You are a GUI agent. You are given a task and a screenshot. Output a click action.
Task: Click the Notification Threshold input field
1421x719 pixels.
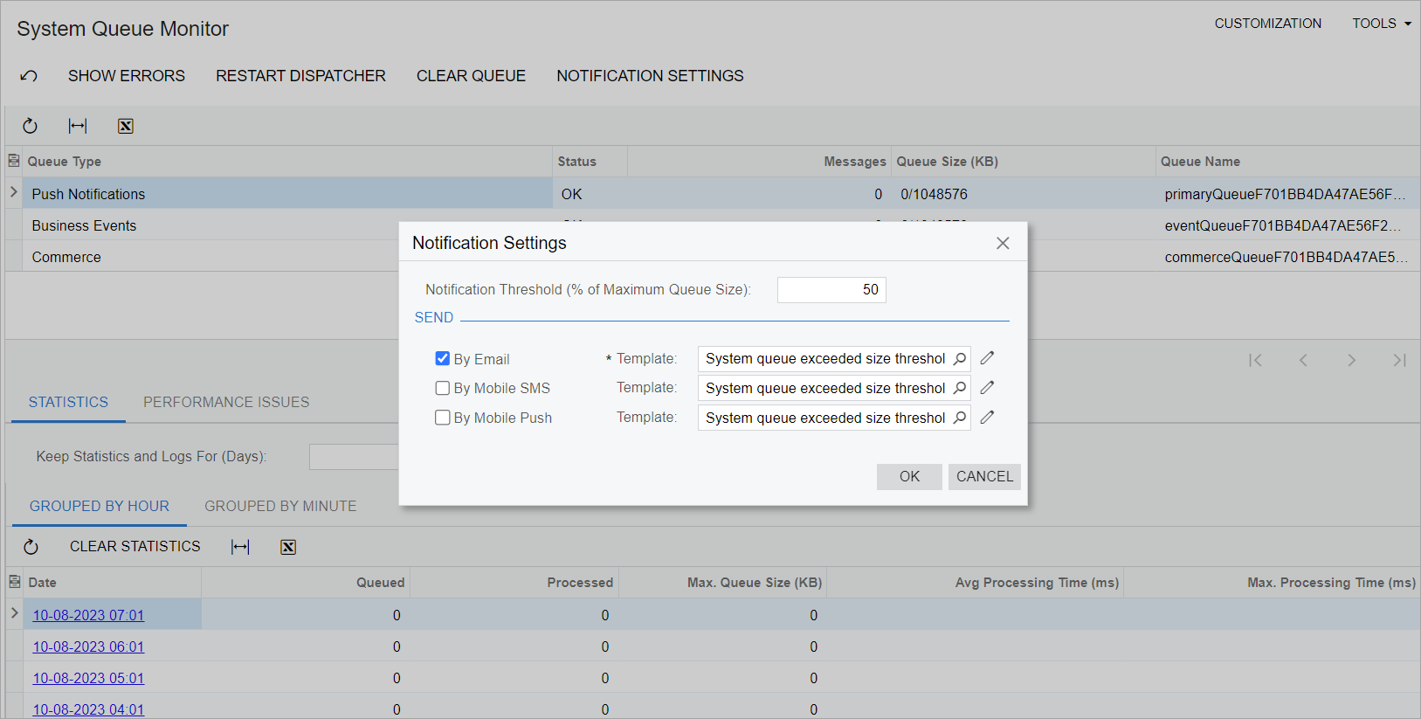pyautogui.click(x=831, y=289)
